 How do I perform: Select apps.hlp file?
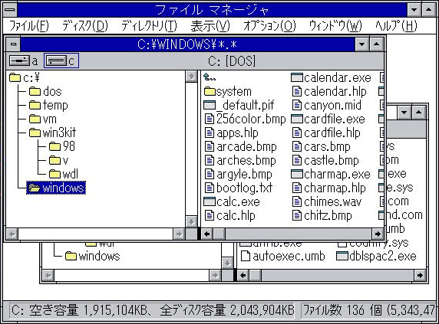click(231, 133)
